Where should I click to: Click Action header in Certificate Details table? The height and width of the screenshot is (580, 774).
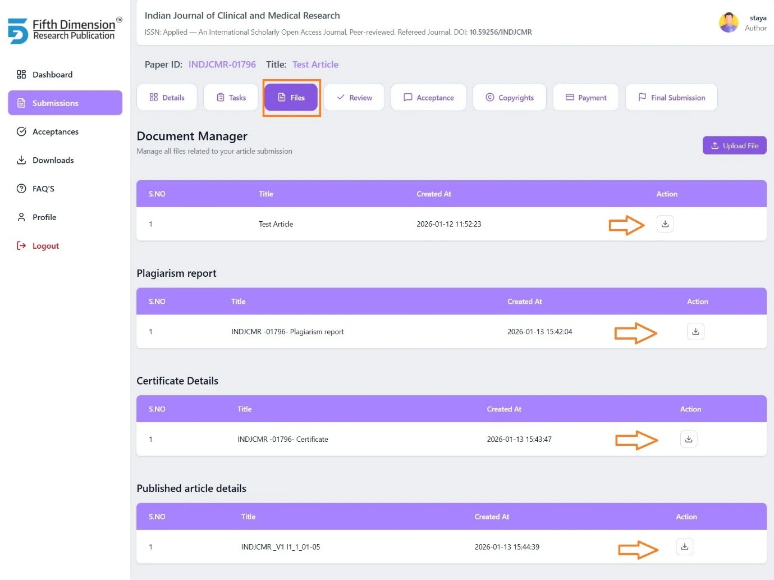click(x=690, y=409)
